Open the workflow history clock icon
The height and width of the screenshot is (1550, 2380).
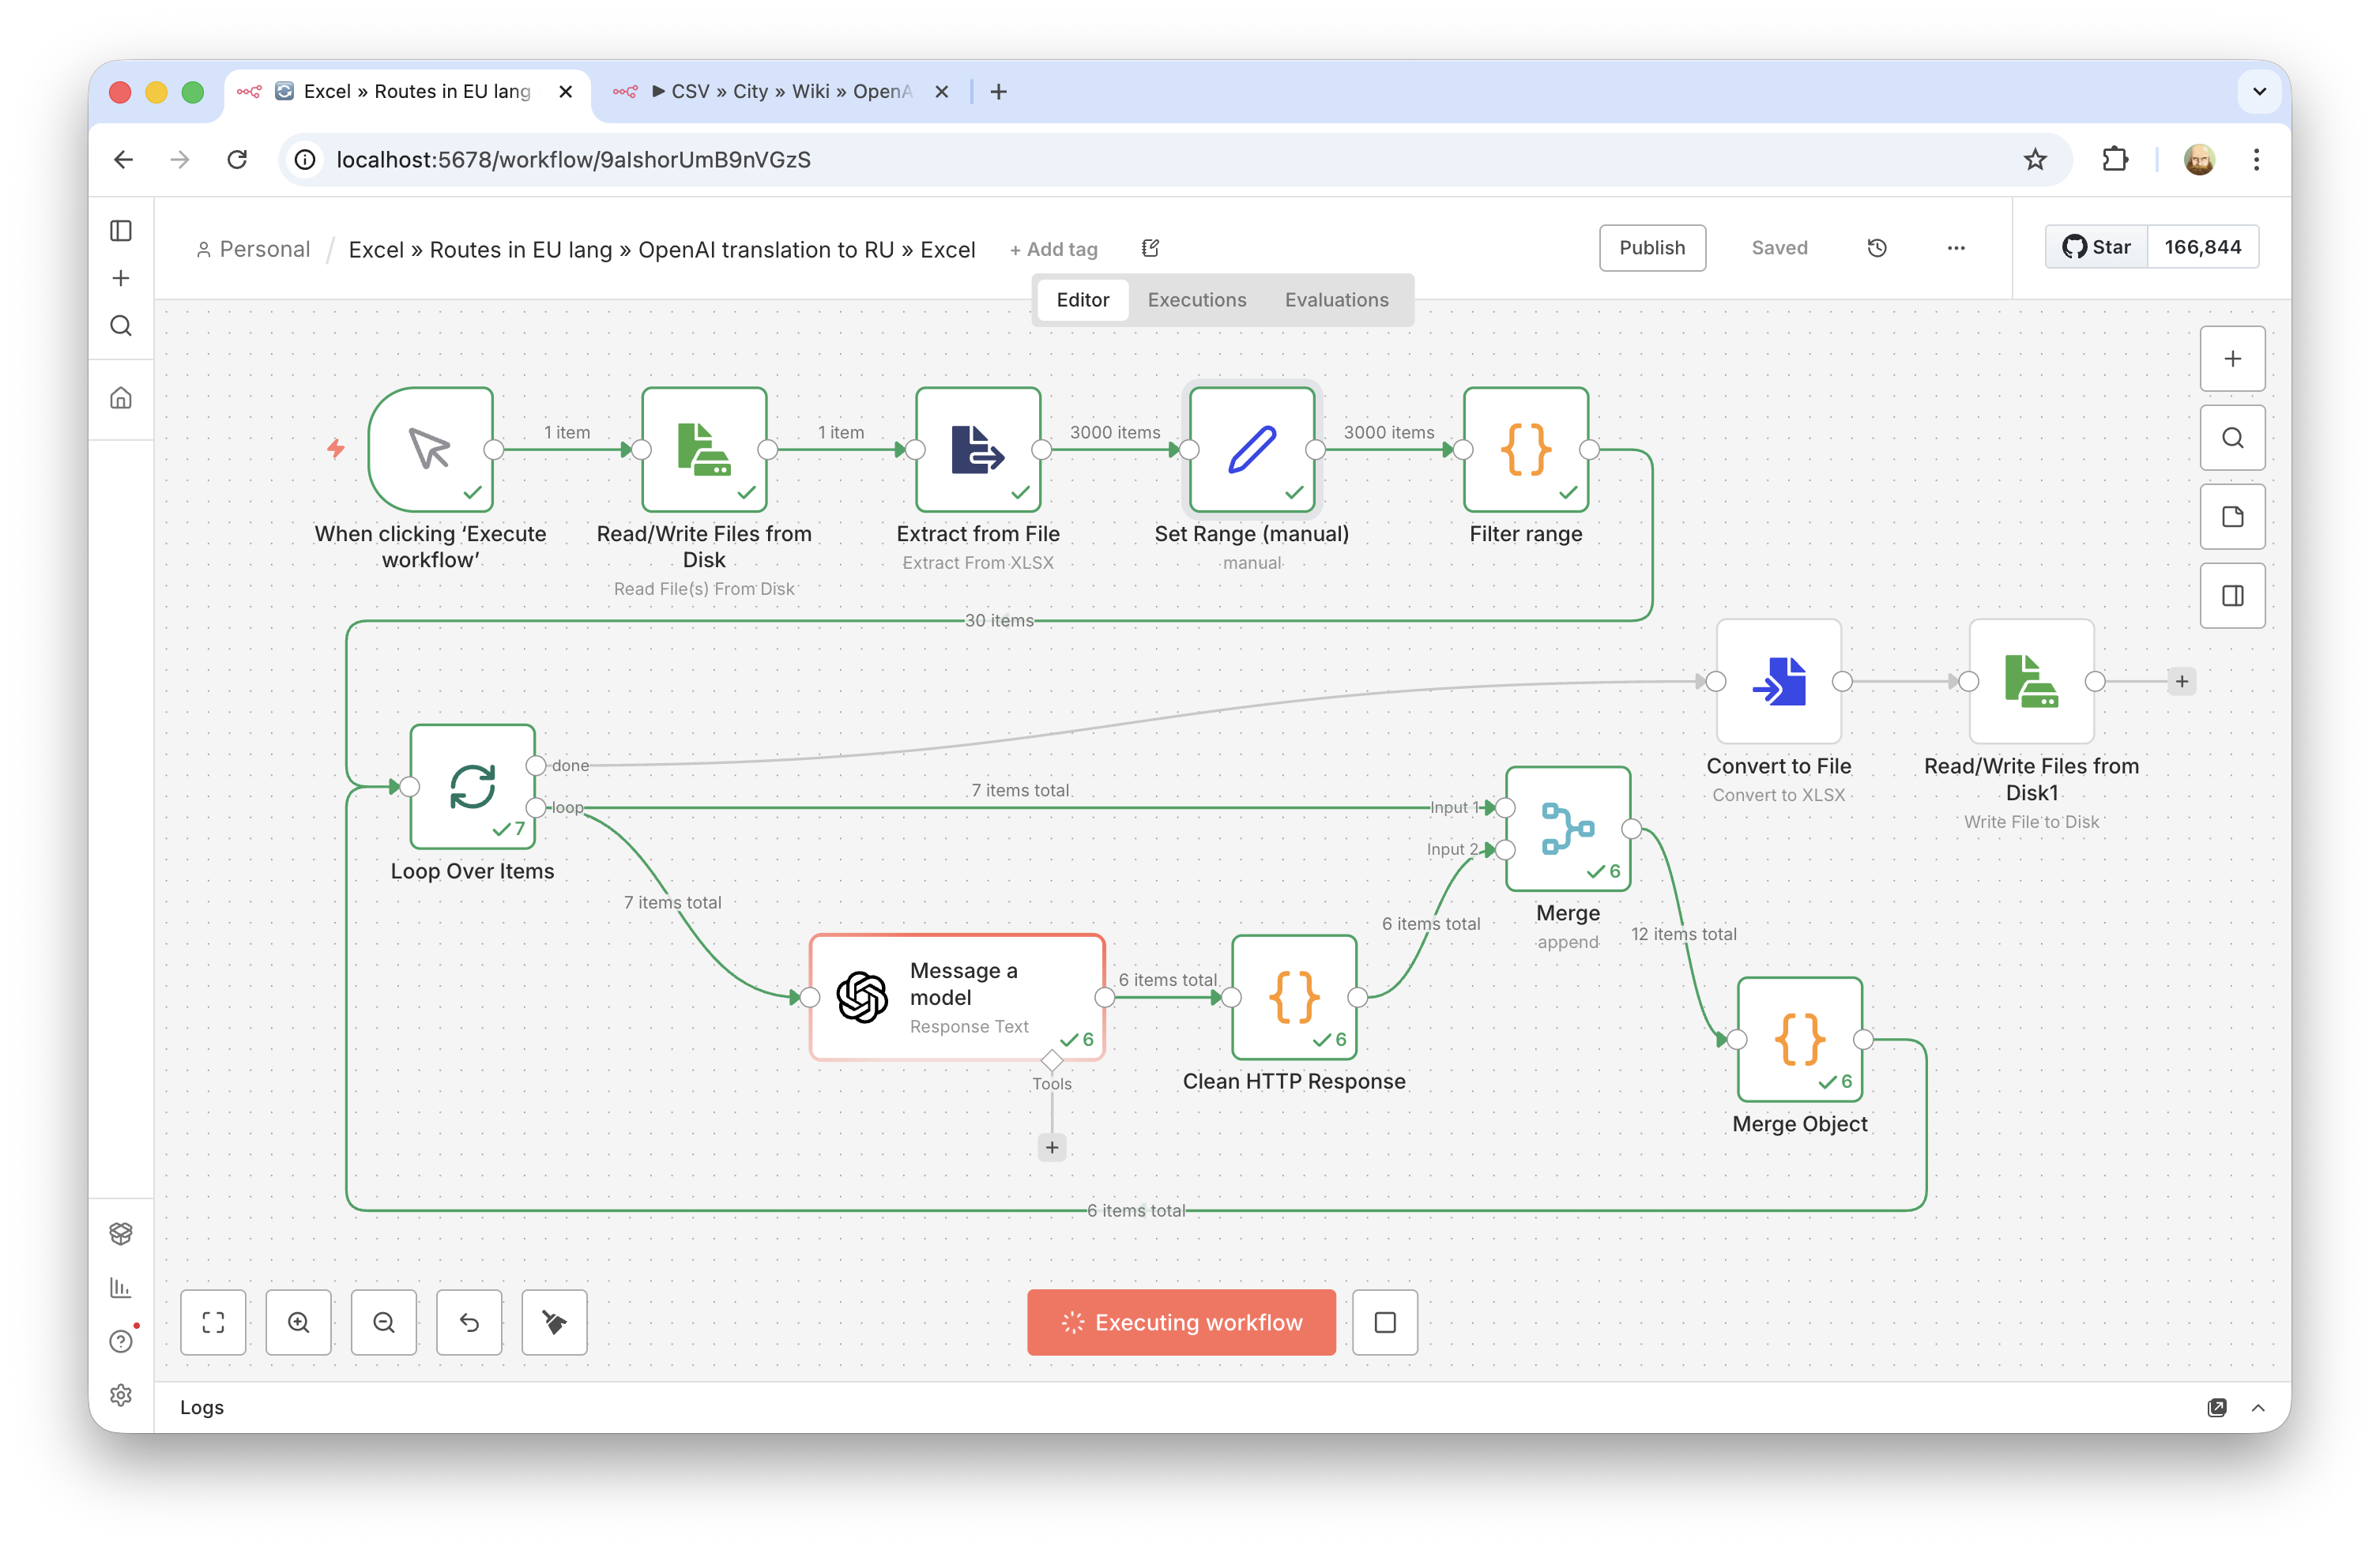1877,248
